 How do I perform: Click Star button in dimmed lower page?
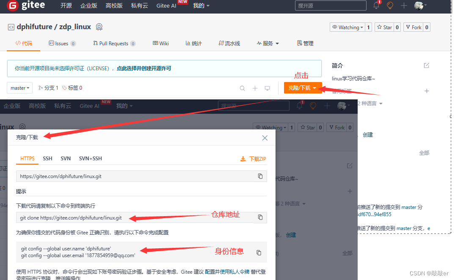click(308, 128)
